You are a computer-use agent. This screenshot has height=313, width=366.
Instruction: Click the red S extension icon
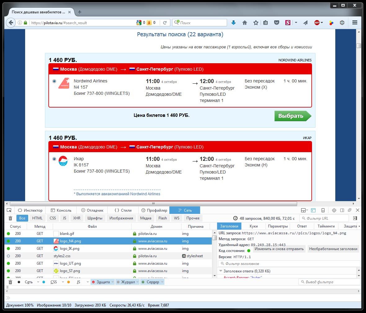(288, 23)
